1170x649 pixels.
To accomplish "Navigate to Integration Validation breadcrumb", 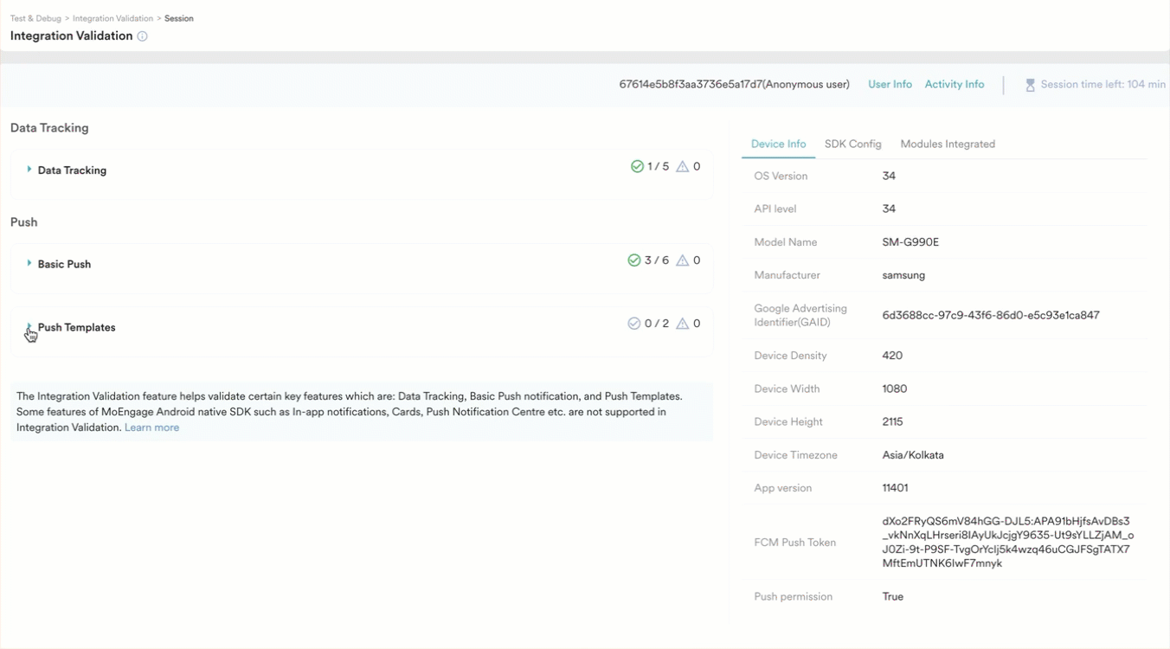I will [112, 18].
